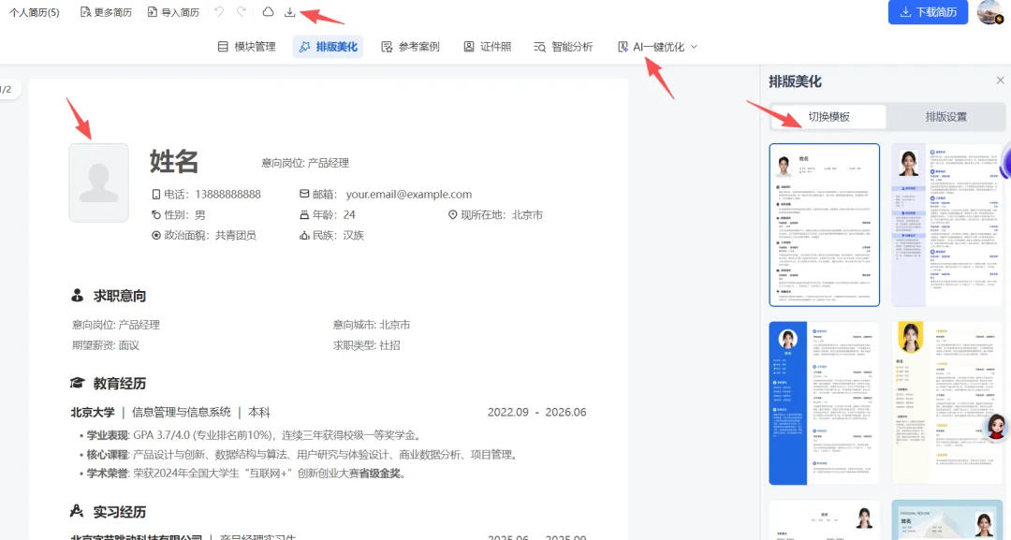Click 期望薪资: 面议 text
Screen dimensions: 1011x540
click(x=106, y=345)
